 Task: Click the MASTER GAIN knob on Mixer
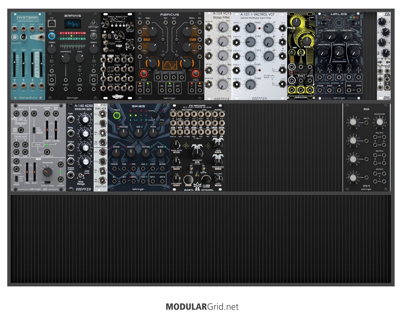tap(379, 122)
